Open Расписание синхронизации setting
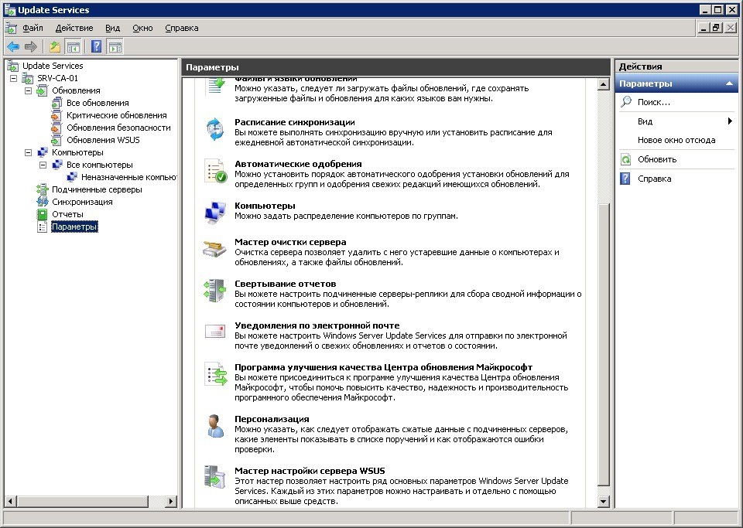This screenshot has width=743, height=528. coord(295,122)
